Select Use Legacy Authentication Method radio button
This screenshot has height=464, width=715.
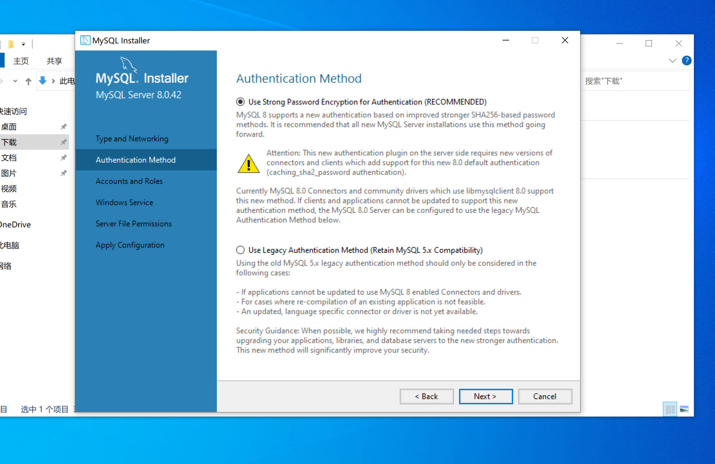pos(240,250)
